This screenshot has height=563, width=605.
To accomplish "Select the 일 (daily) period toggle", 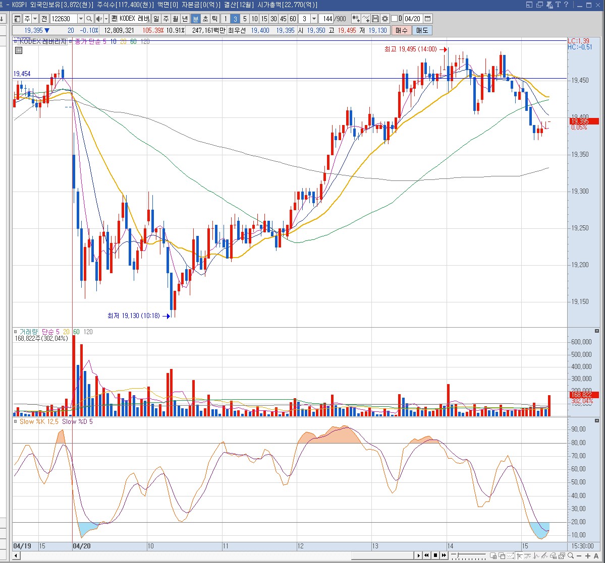I will pyautogui.click(x=156, y=19).
